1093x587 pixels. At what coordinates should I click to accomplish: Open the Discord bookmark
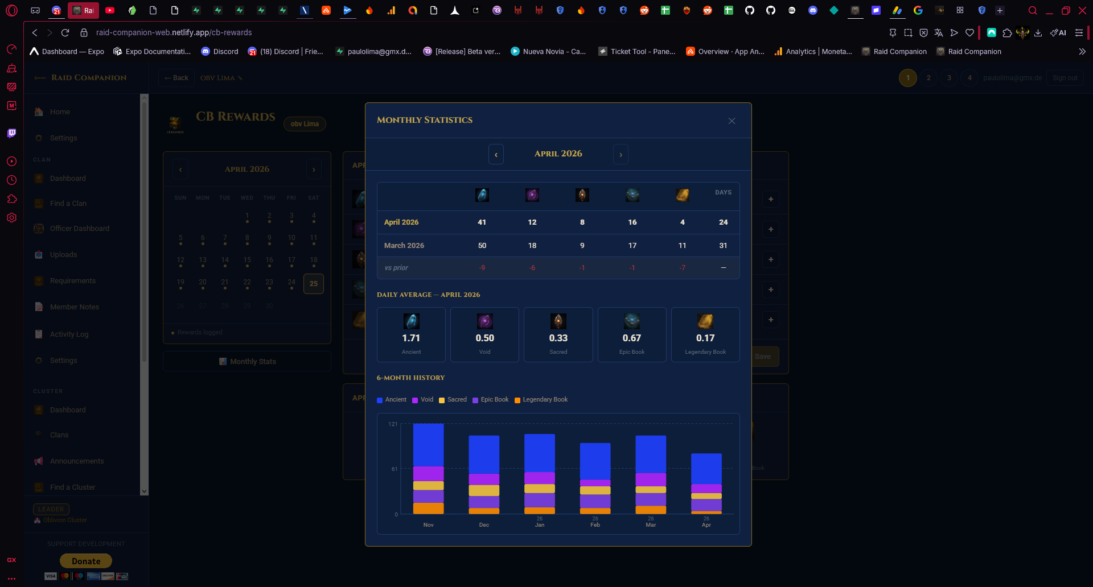click(220, 52)
